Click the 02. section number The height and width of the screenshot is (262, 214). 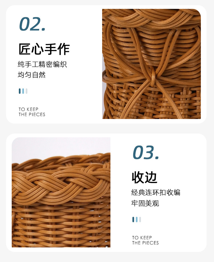[x=32, y=24]
